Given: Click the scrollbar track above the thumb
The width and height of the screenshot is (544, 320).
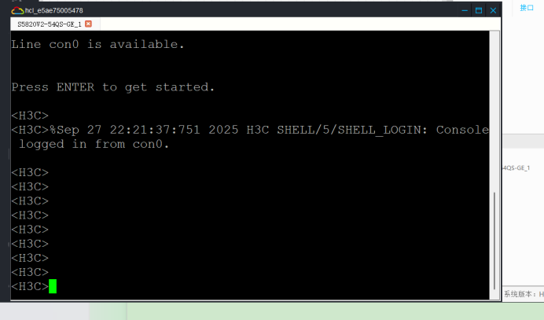Looking at the screenshot, I should 494,111.
